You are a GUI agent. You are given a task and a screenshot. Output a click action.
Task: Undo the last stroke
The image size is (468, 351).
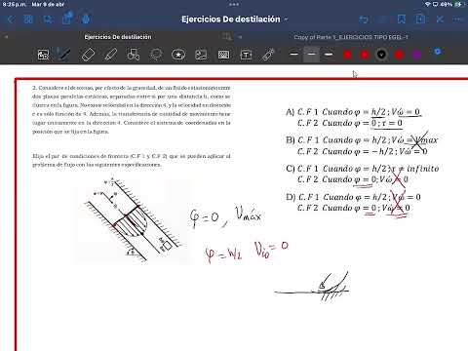pos(364,19)
